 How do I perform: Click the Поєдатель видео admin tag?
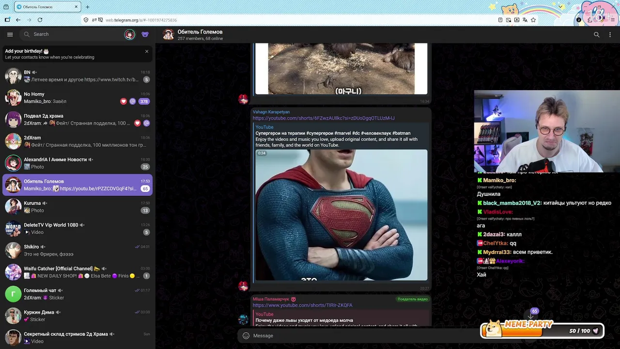coord(413,299)
